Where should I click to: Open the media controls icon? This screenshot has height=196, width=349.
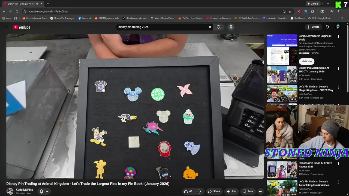(332, 11)
